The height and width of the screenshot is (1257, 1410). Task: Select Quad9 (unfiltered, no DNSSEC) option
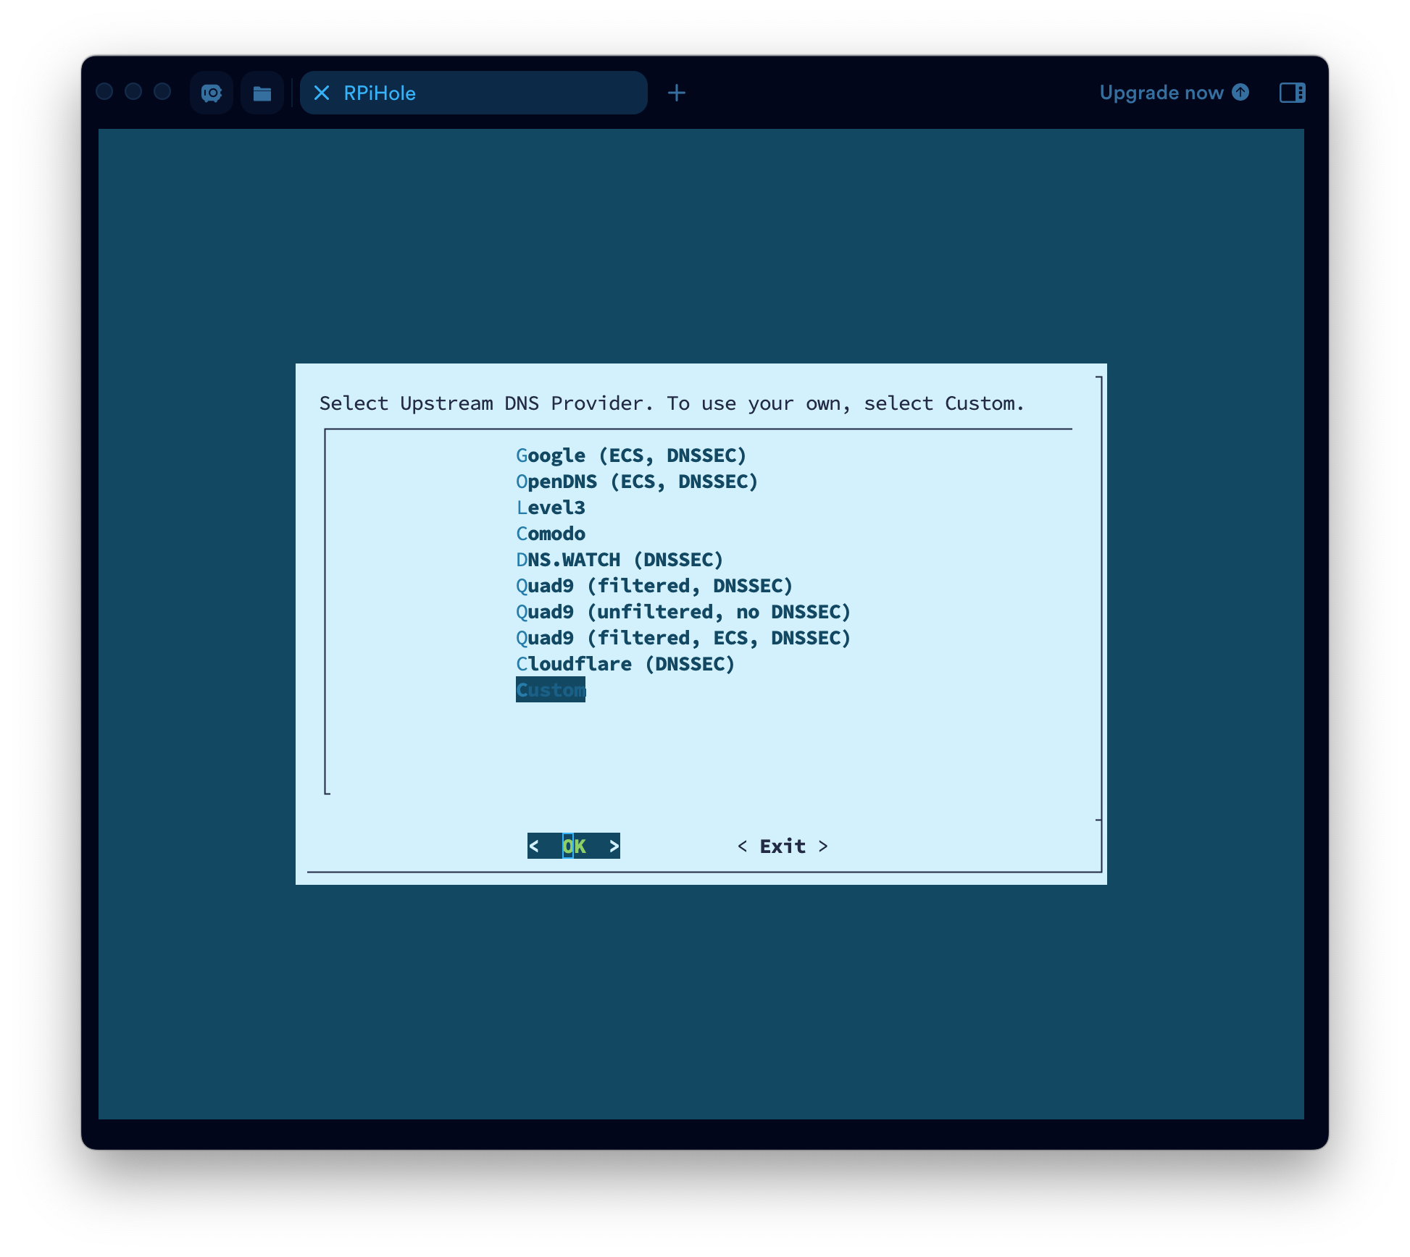click(x=683, y=612)
